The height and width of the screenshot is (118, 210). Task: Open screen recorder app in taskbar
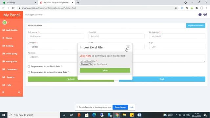pos(139,115)
